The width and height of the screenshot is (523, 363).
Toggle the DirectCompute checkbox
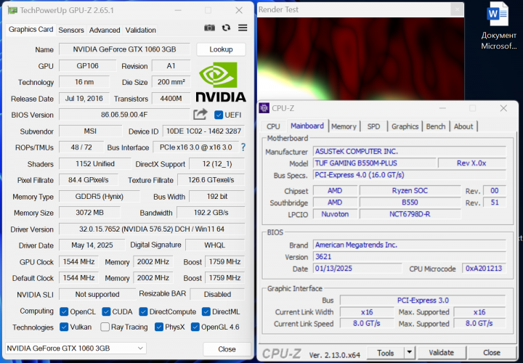pos(143,311)
